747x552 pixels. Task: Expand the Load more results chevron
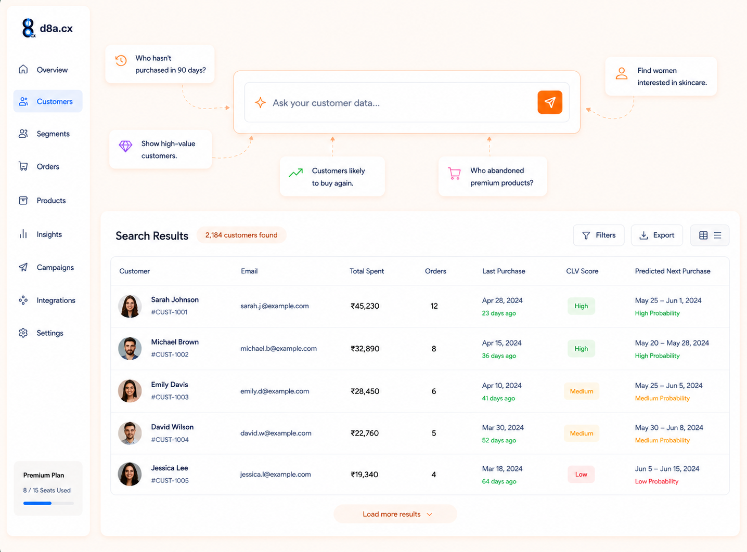(x=430, y=515)
